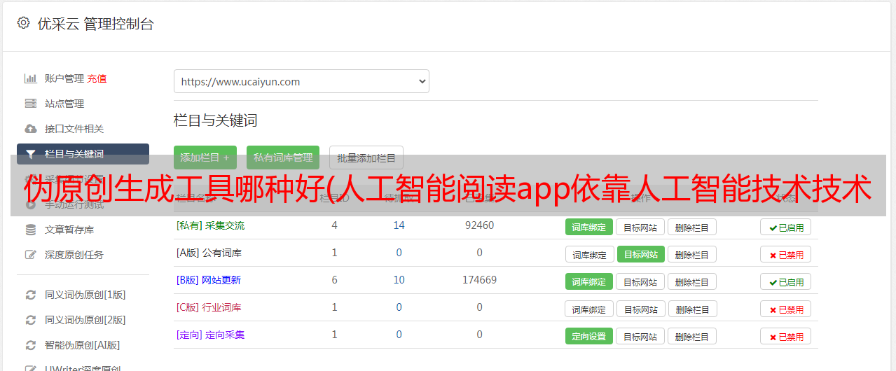This screenshot has width=896, height=371.
Task: Delete the 网站更新 column via 删除栏目
Action: (692, 281)
